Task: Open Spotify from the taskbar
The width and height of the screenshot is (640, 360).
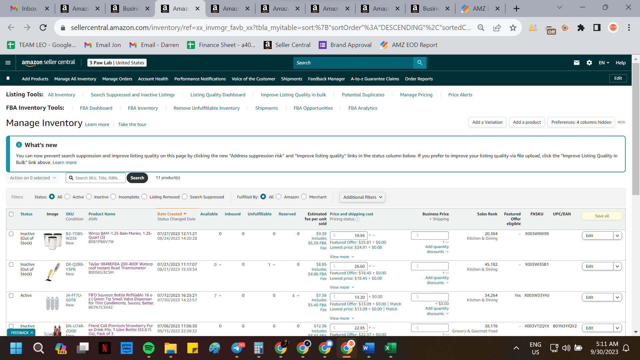Action: [148, 348]
